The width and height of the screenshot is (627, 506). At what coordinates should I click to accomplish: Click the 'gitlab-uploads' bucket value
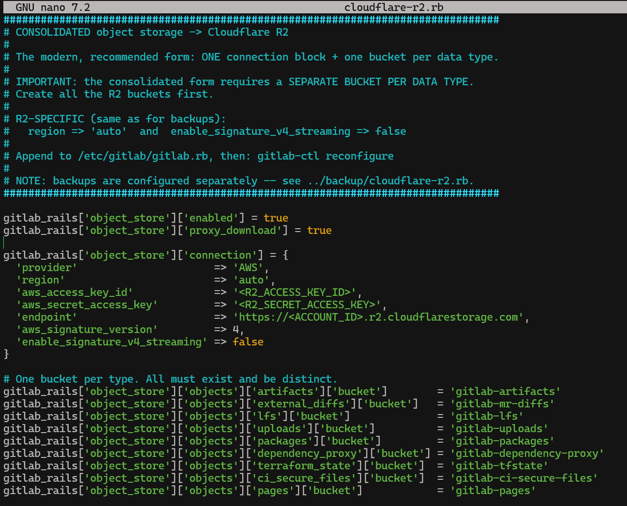pos(499,429)
